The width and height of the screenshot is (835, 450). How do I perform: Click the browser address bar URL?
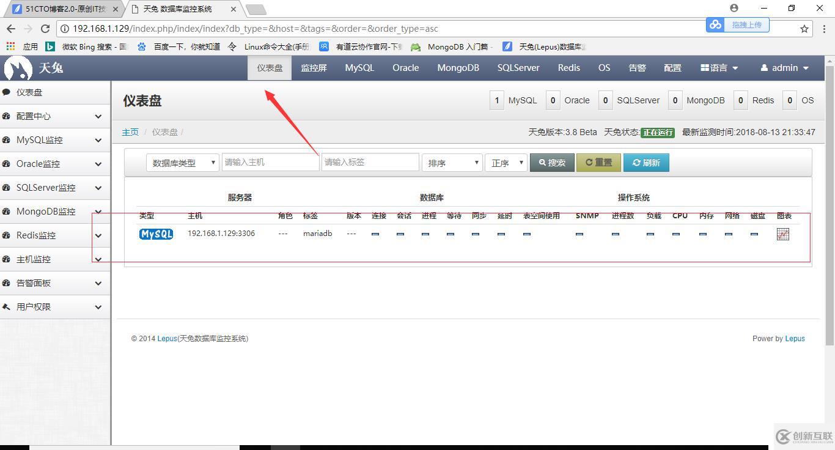click(x=256, y=29)
